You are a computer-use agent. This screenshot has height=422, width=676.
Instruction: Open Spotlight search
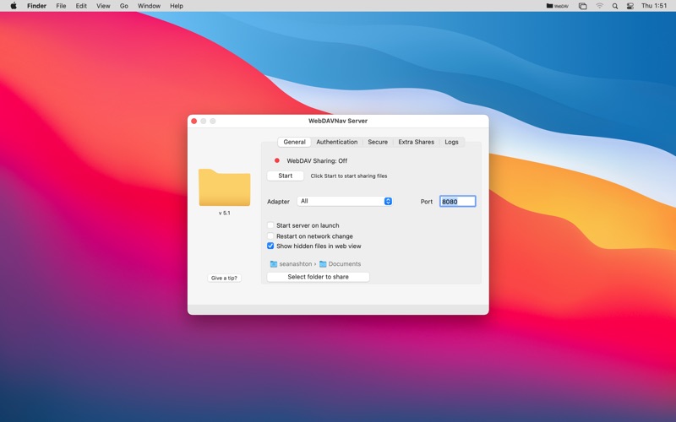[x=615, y=6]
